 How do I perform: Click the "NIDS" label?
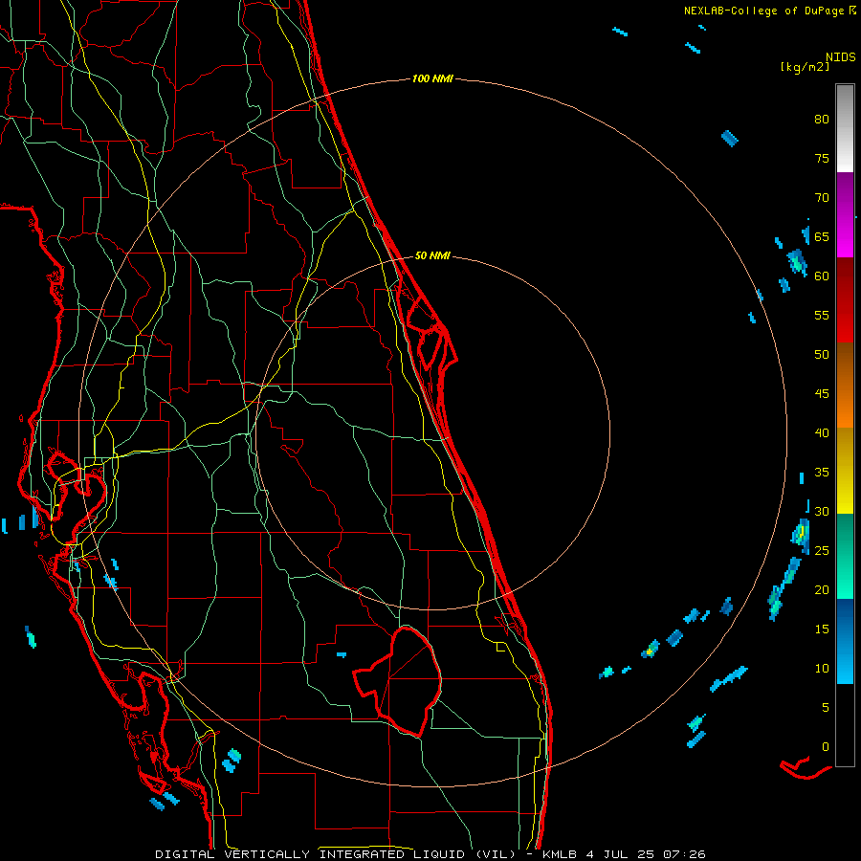pos(840,57)
